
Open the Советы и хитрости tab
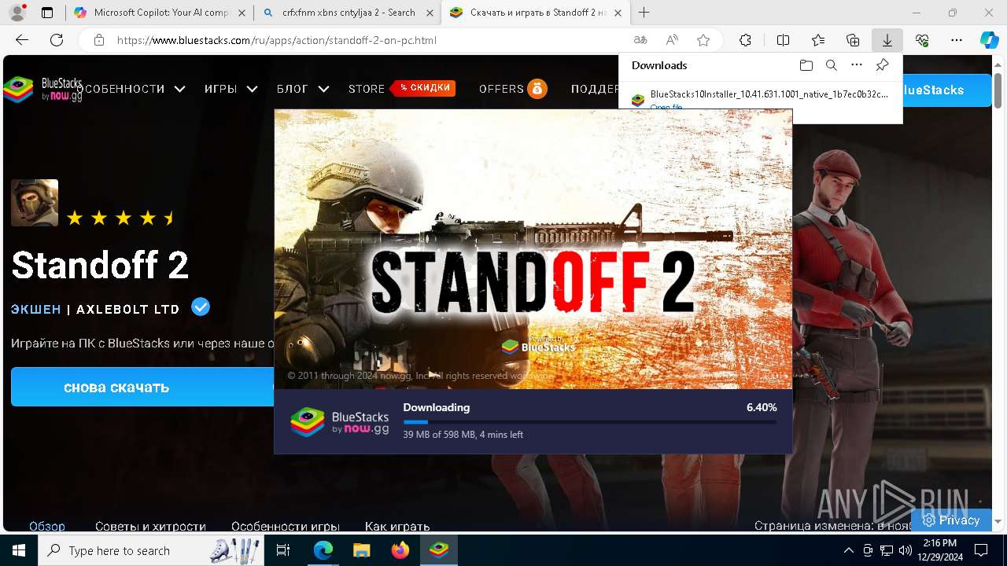(x=150, y=526)
